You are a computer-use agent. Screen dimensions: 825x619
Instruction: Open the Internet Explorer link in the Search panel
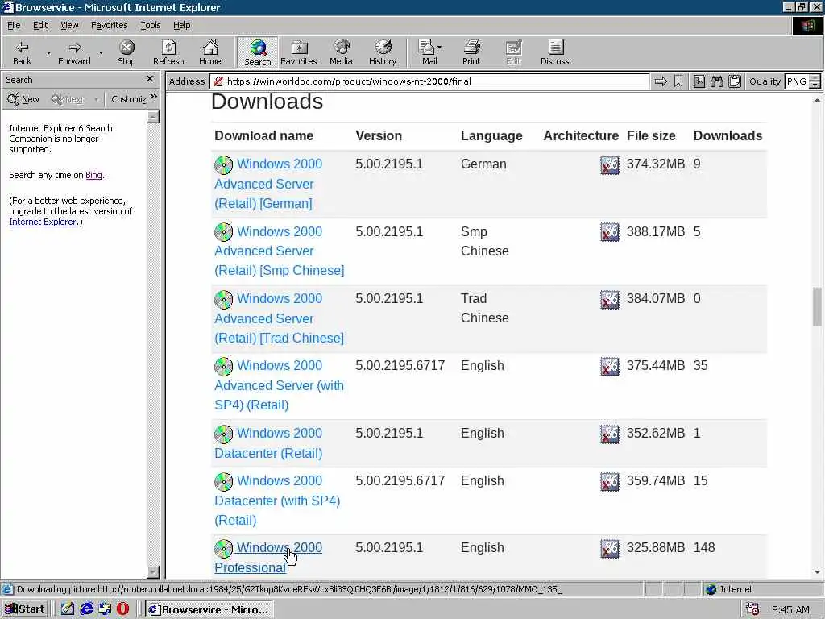pos(43,222)
